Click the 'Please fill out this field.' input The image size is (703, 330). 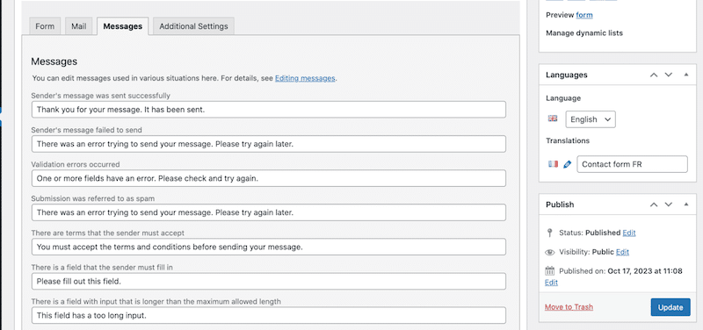point(269,282)
